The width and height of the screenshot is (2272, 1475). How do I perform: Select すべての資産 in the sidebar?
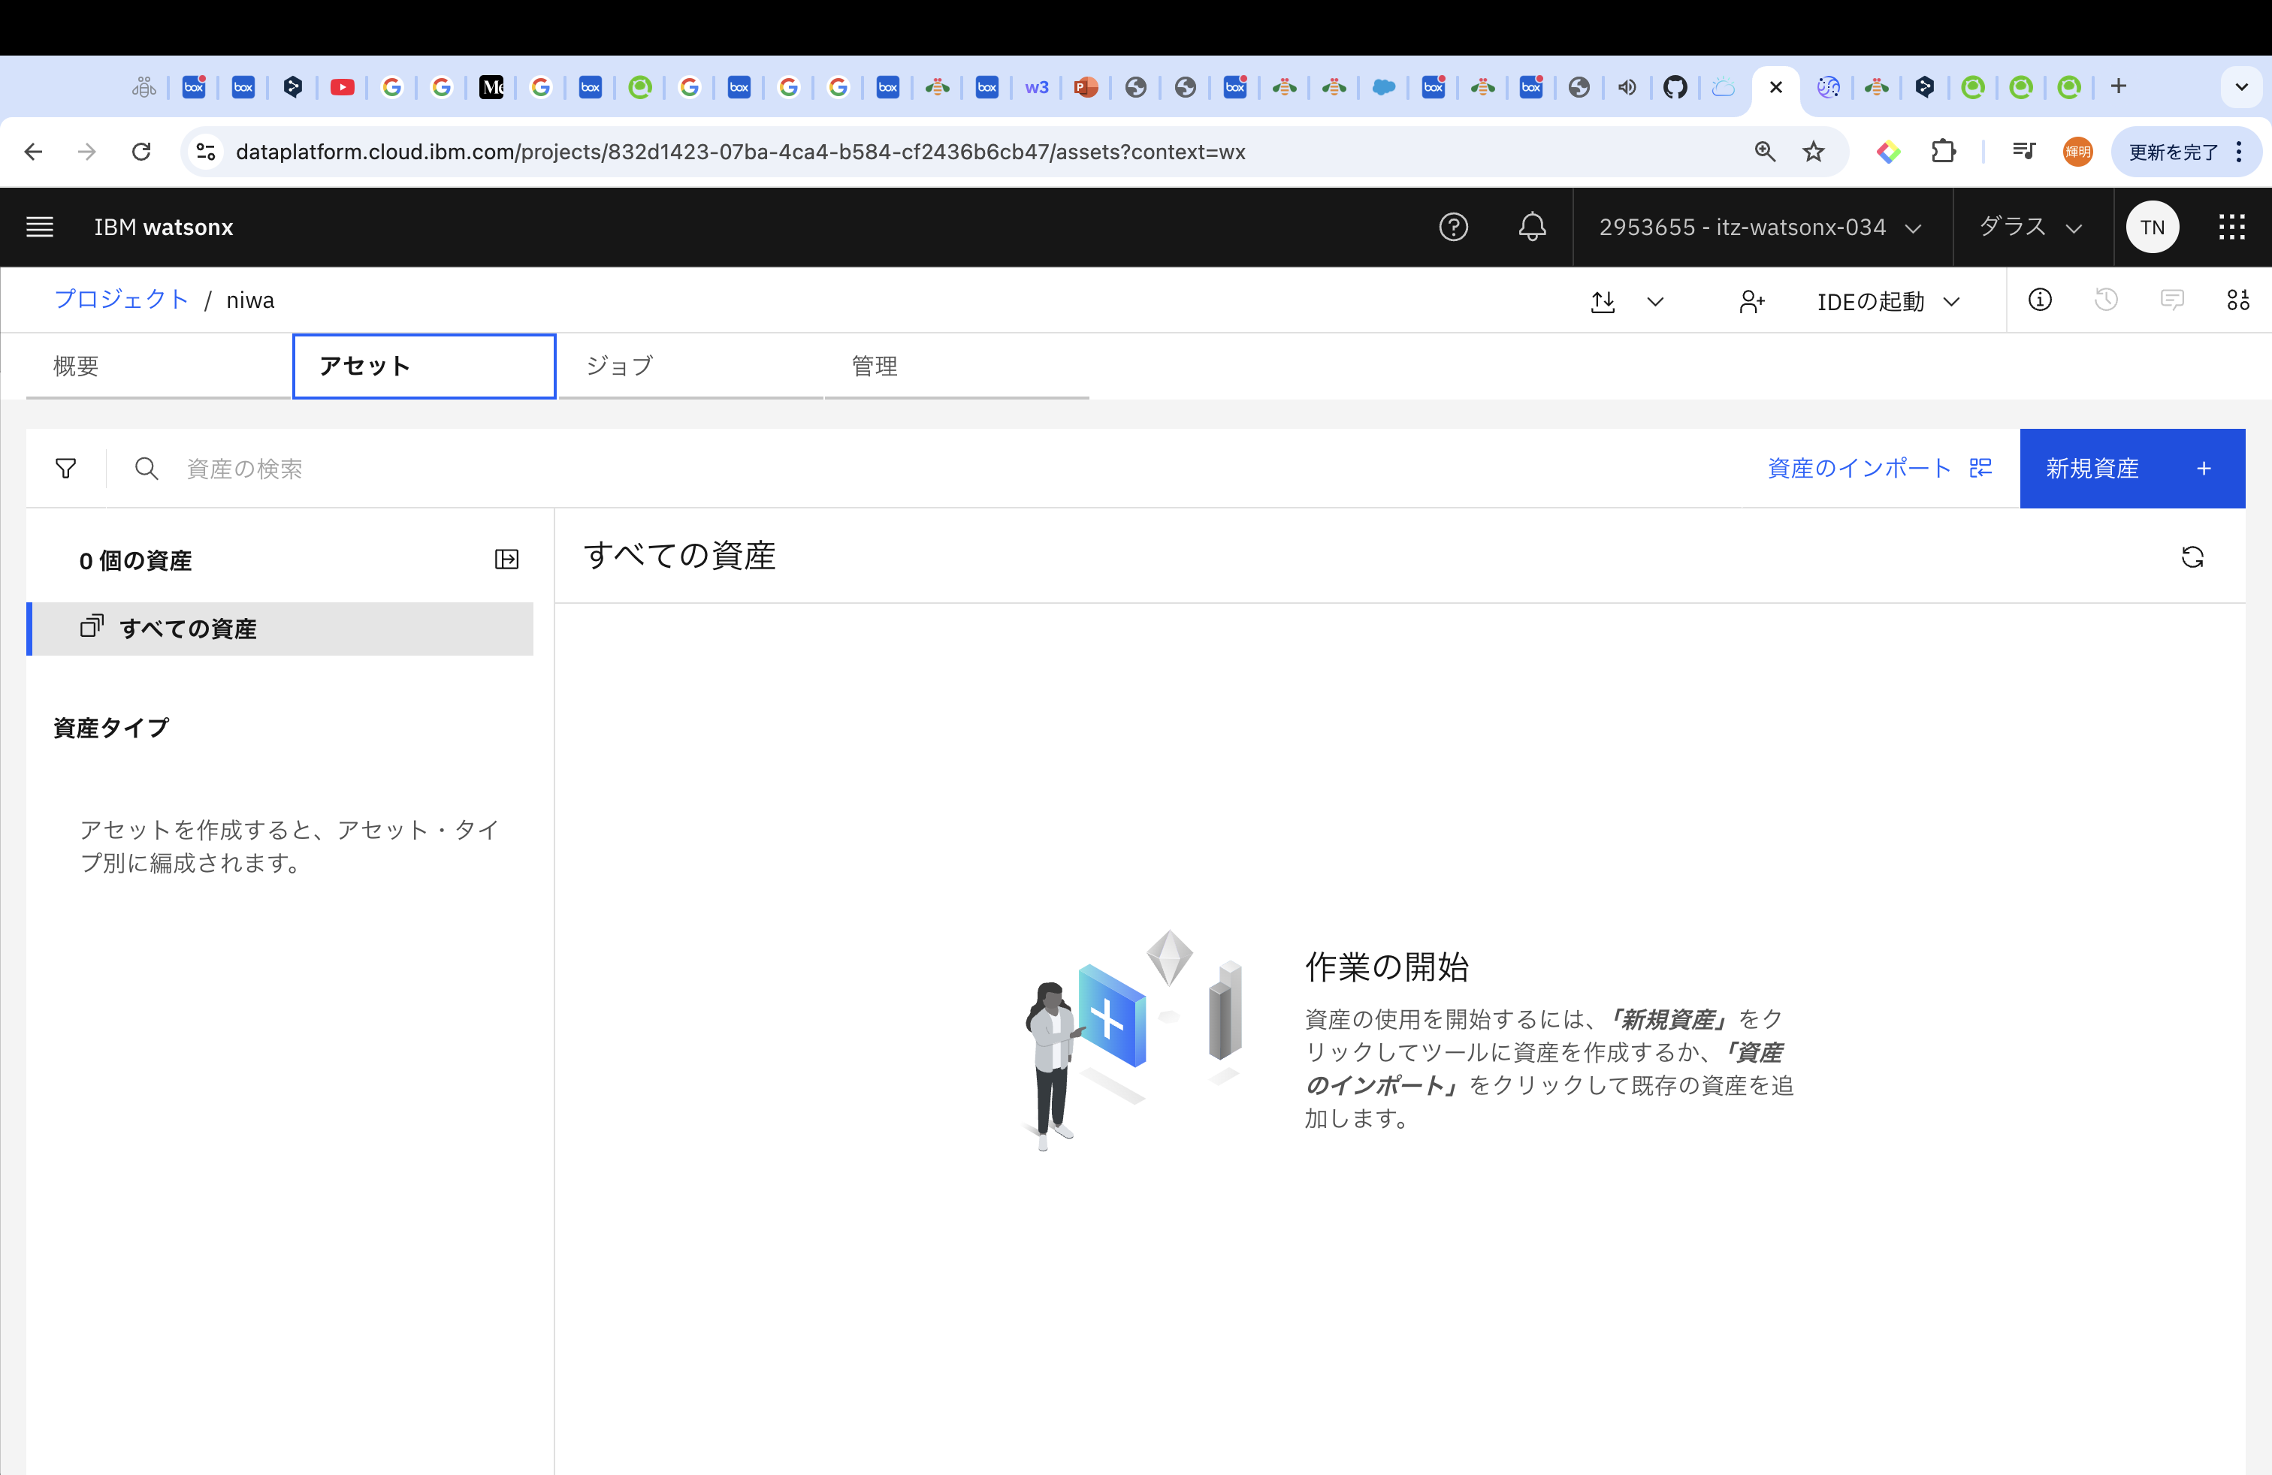188,629
